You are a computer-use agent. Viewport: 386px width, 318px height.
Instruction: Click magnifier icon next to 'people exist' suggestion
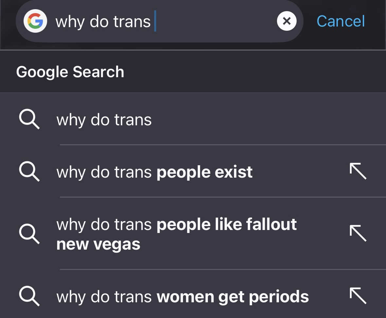[29, 172]
